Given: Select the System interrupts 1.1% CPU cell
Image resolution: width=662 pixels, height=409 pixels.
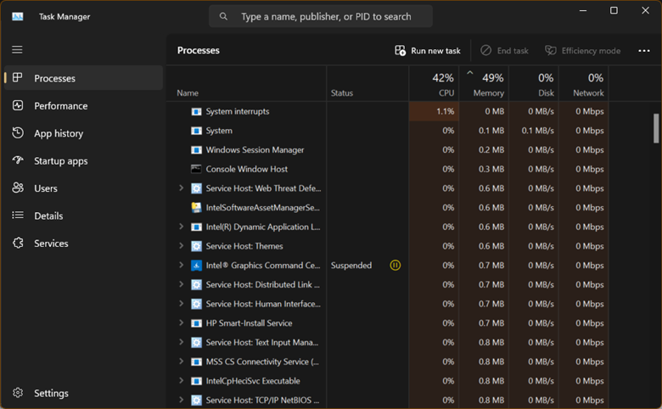Looking at the screenshot, I should tap(434, 111).
